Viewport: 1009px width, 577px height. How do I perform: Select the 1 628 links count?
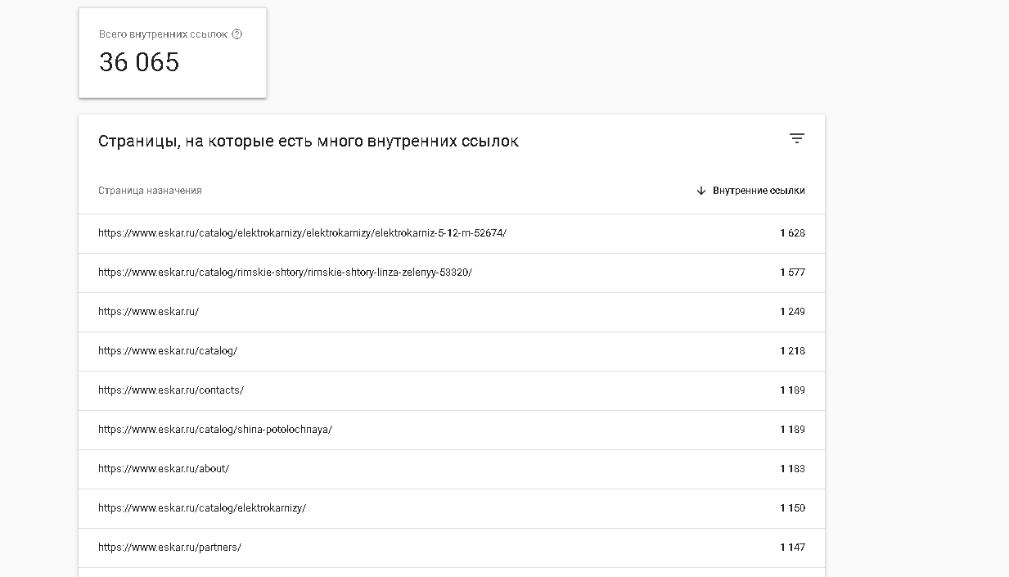(x=792, y=233)
